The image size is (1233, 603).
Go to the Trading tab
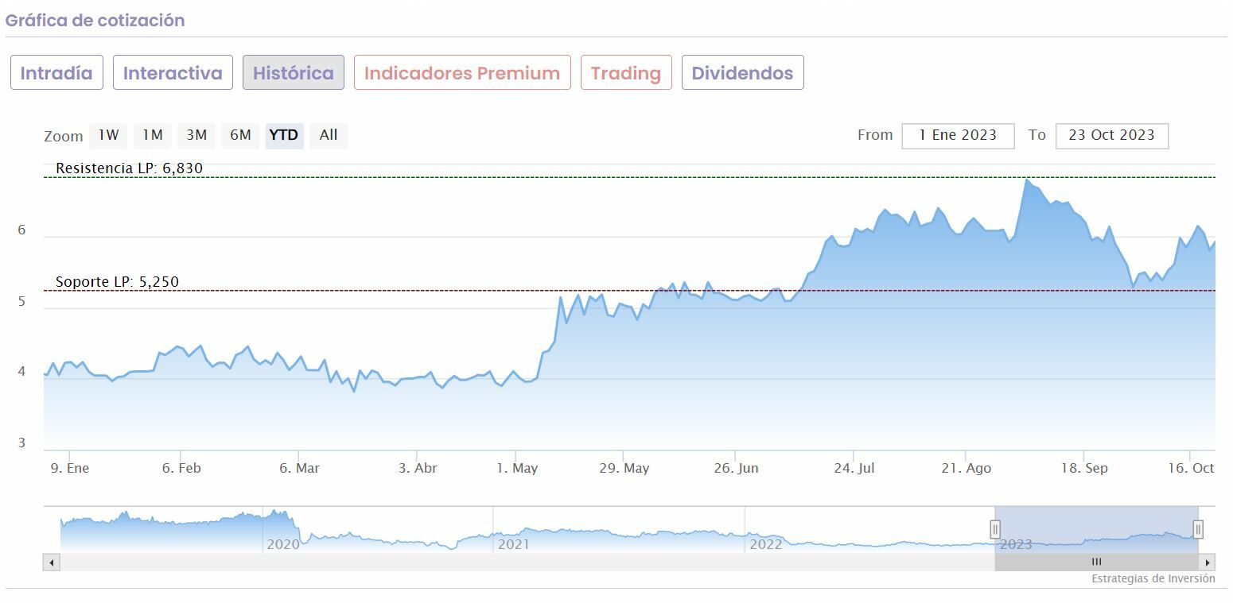point(626,73)
